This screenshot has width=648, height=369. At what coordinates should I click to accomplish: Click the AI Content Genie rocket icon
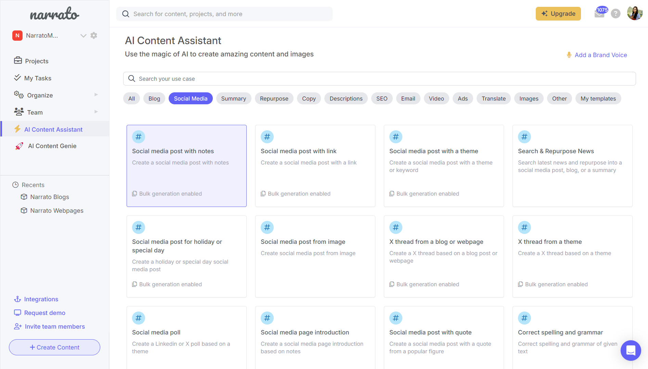(x=19, y=146)
